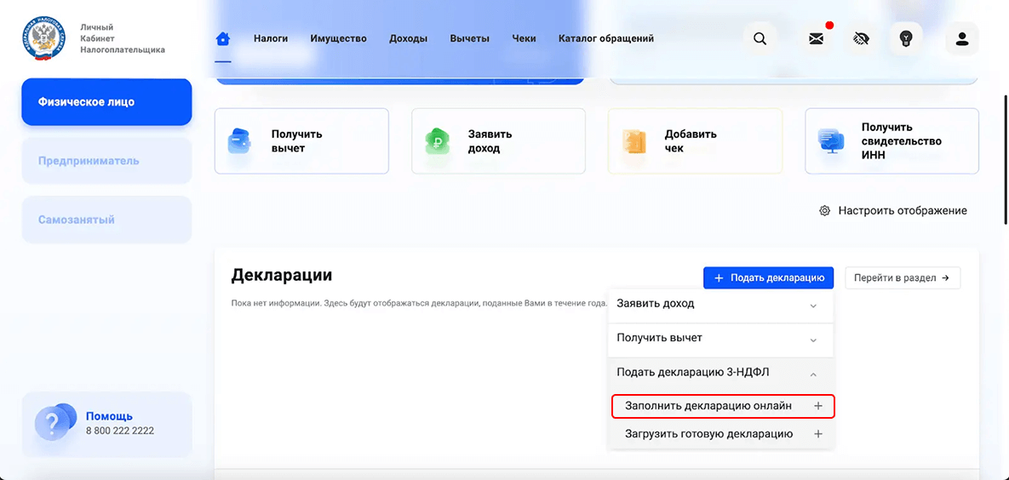This screenshot has height=480, width=1009.
Task: Open Каталог обращений menu item
Action: click(x=606, y=38)
